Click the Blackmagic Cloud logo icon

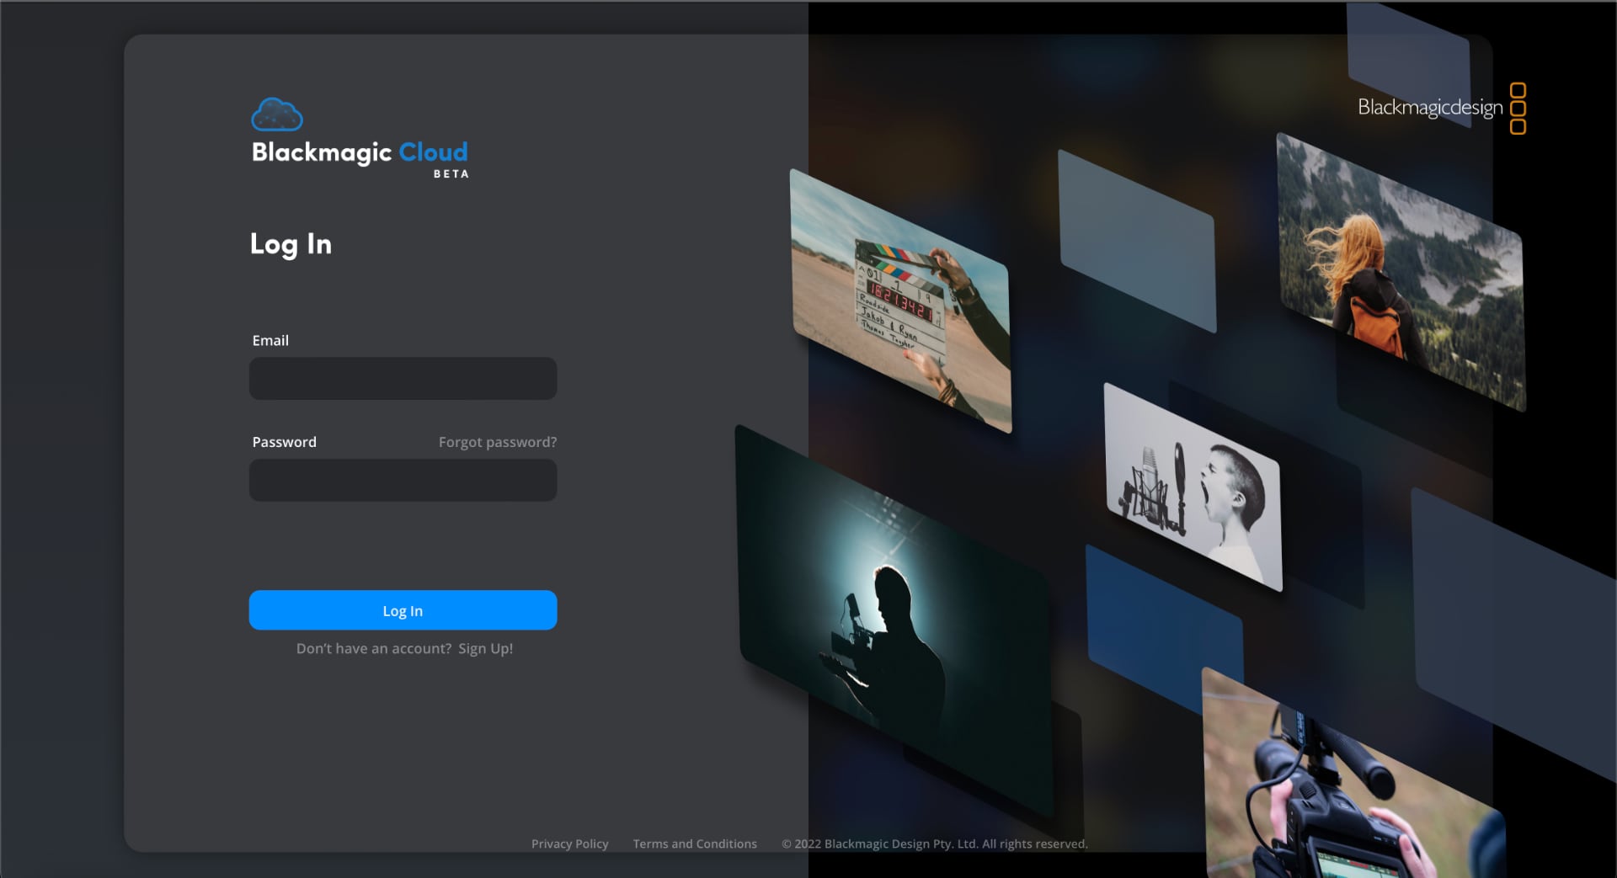click(277, 114)
